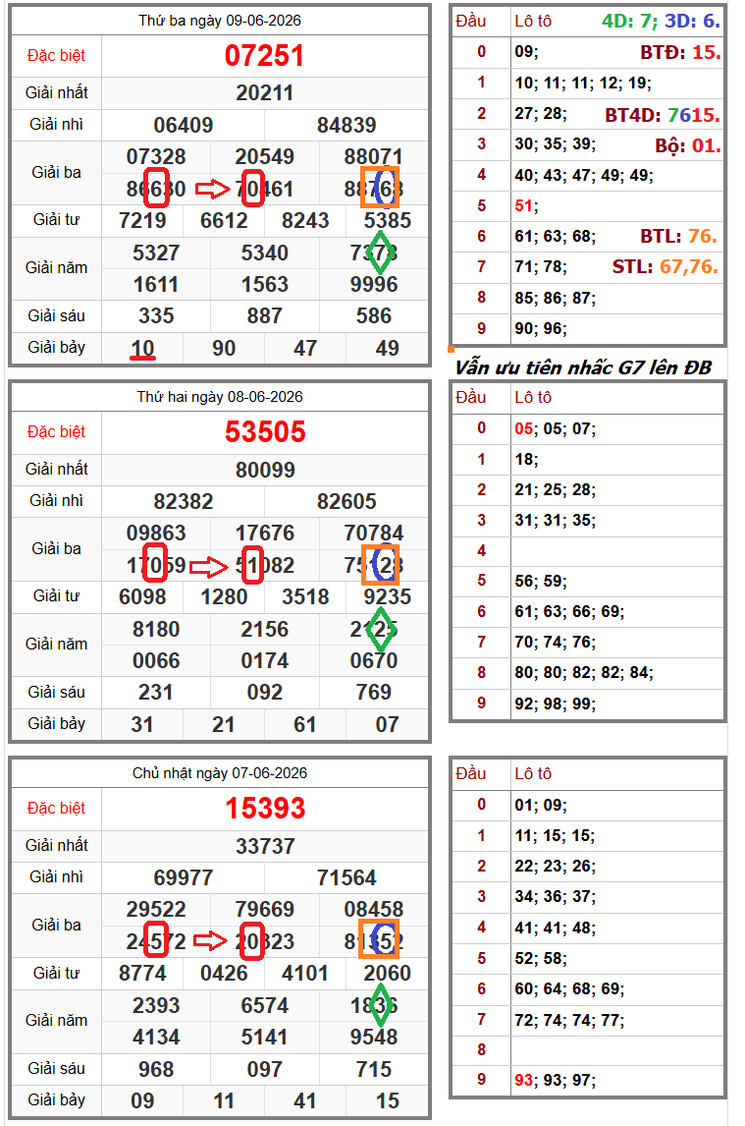Click fifth prize number 6574
Viewport: 745px width, 1126px height.
(x=265, y=1005)
